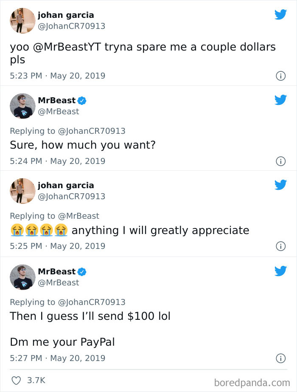This screenshot has height=392, width=297.
Task: Click MrBeast's blue verified badge
Action: tap(82, 100)
